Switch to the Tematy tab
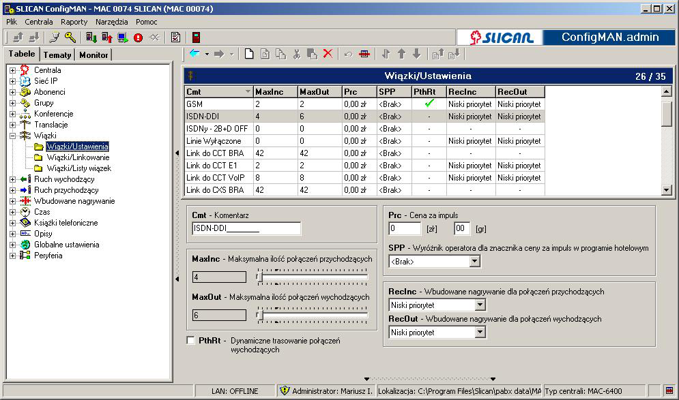679x400 pixels. pos(57,55)
